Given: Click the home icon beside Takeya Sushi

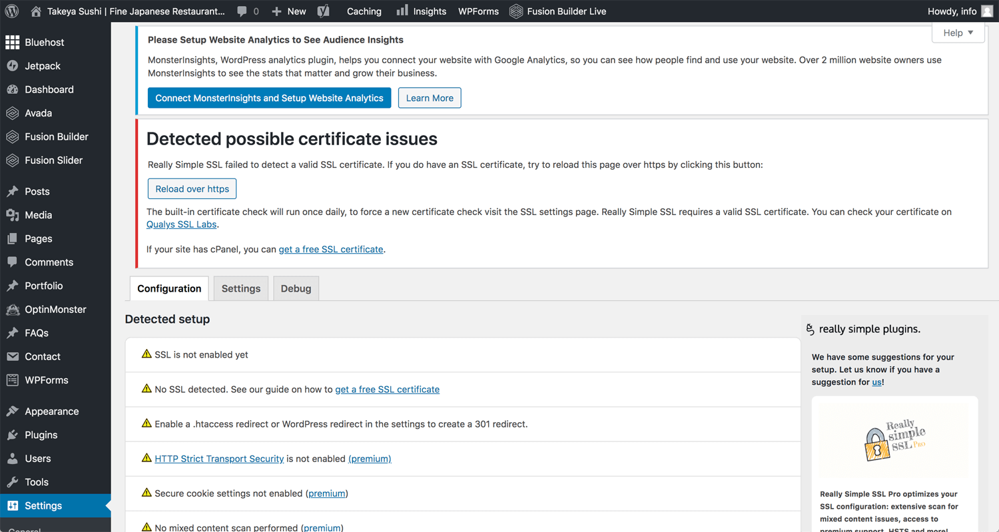Looking at the screenshot, I should 36,11.
